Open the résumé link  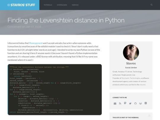coord(143,84)
